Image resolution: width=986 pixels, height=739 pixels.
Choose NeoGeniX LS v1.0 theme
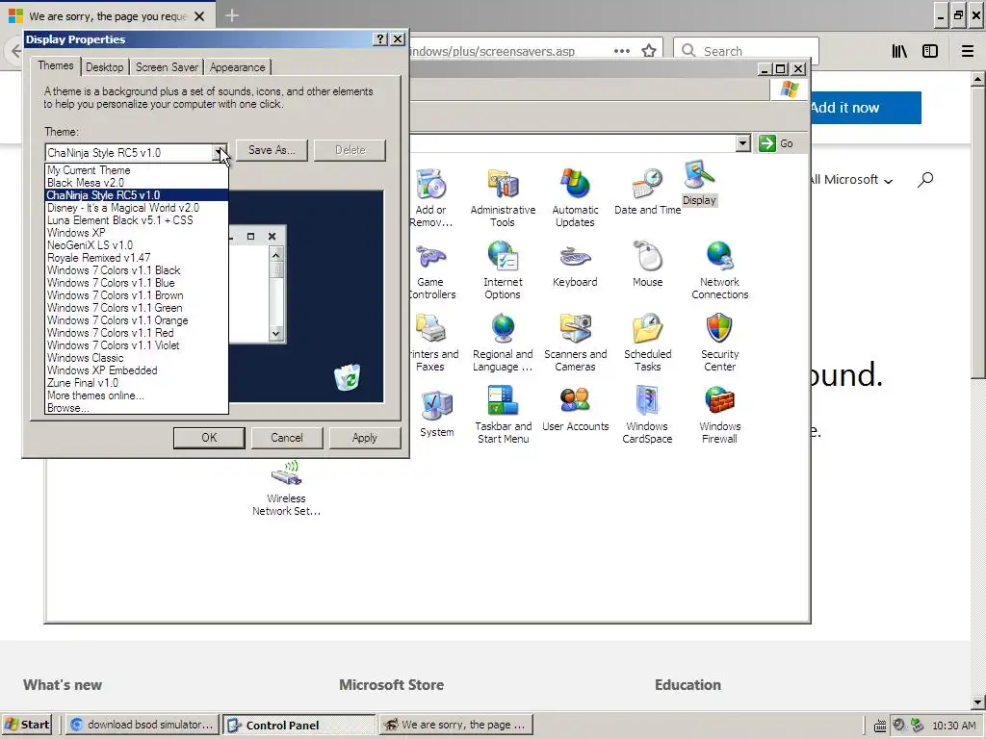137,245
